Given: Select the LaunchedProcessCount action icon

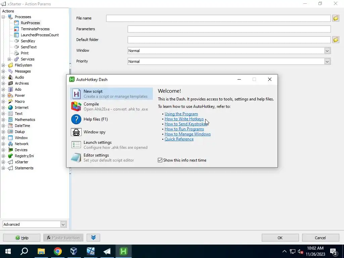Looking at the screenshot, I should coord(16,35).
